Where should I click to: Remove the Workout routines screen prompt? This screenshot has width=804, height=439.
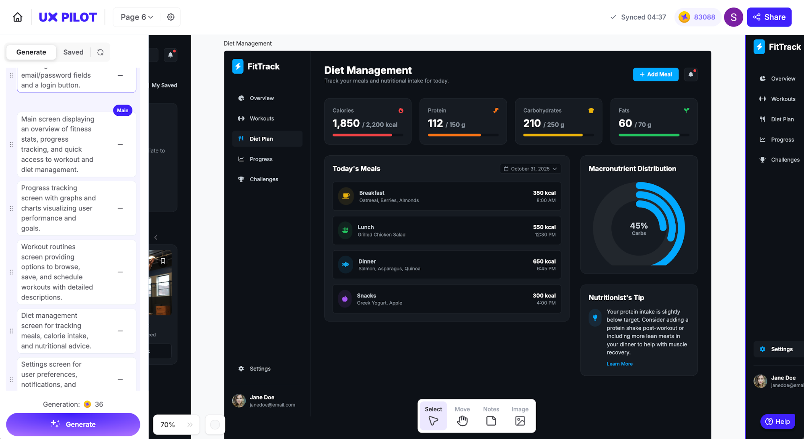(x=120, y=272)
